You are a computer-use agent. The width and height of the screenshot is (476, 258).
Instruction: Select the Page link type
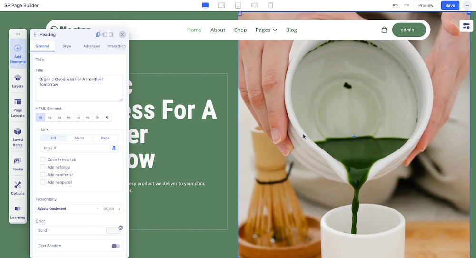(105, 138)
